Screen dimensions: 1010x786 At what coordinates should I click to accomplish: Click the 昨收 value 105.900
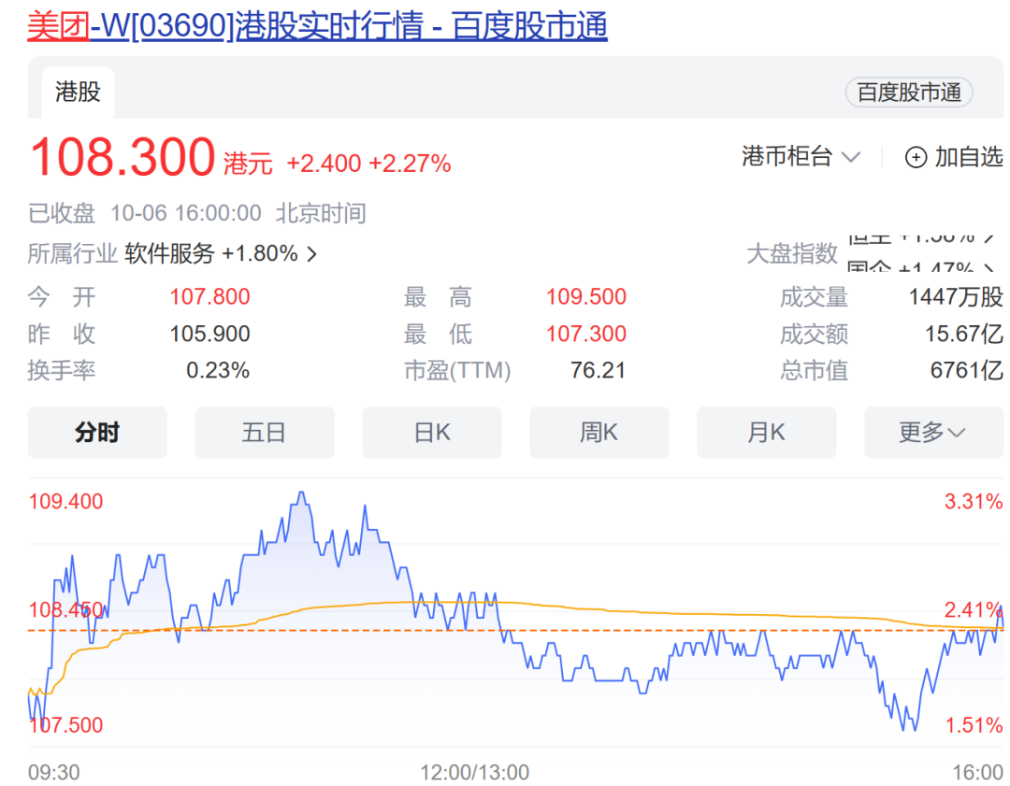(x=209, y=334)
